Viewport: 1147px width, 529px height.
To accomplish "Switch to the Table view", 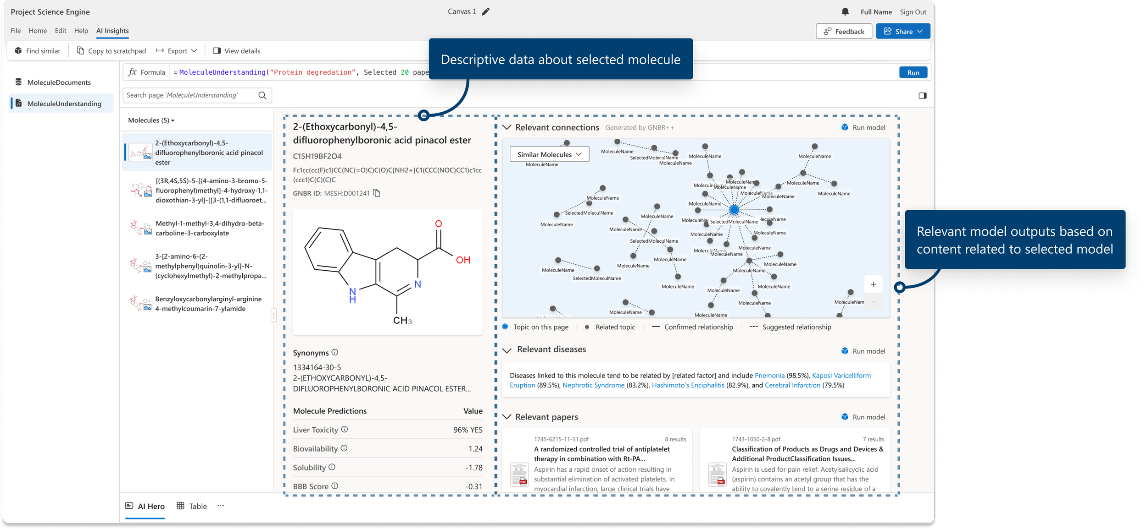I will [x=192, y=506].
